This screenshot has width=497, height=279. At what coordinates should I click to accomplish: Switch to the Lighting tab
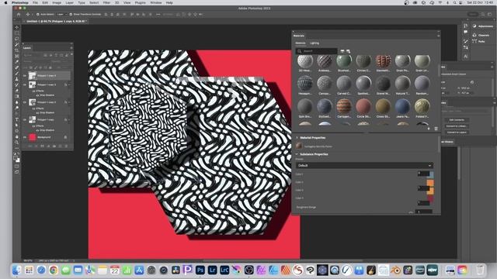point(315,43)
